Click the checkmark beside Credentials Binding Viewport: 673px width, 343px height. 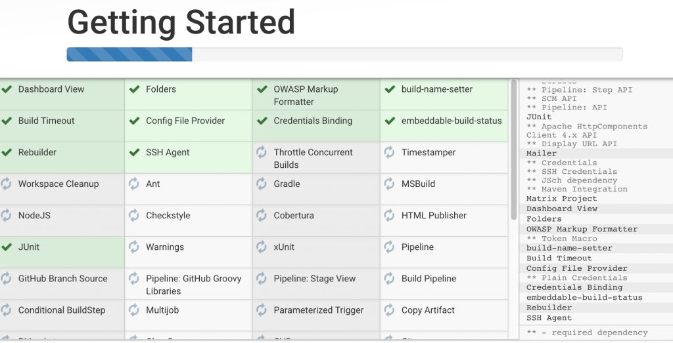coord(262,121)
